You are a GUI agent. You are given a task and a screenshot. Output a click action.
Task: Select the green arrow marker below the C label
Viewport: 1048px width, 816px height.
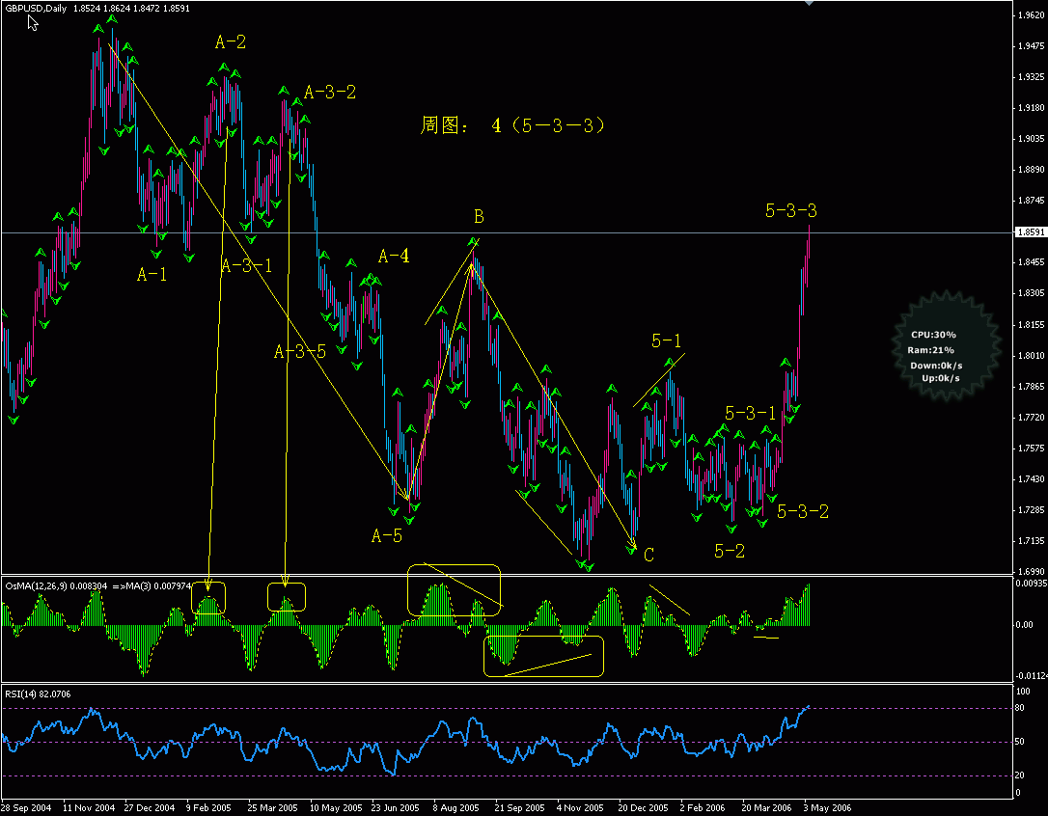click(632, 552)
